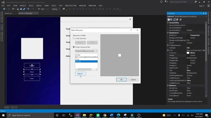Click the Quick Launch search field

coord(182,2)
